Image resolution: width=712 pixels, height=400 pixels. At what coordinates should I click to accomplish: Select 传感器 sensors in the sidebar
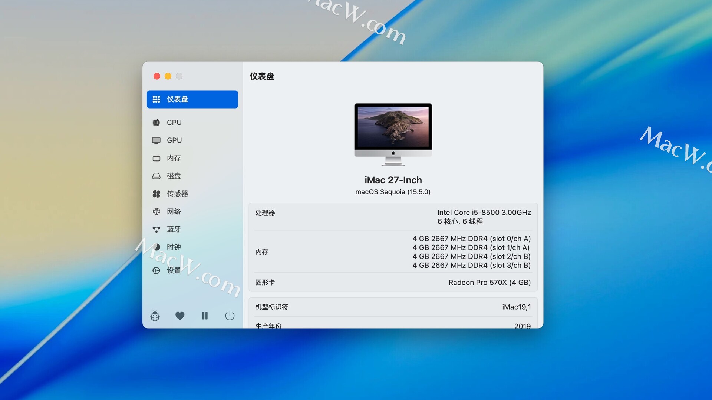192,194
